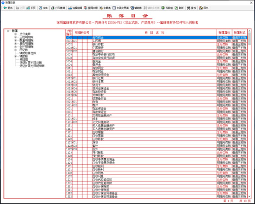255x204 pixels.
Task: Click the 辅助账 toolbar icon
Action: click(136, 8)
